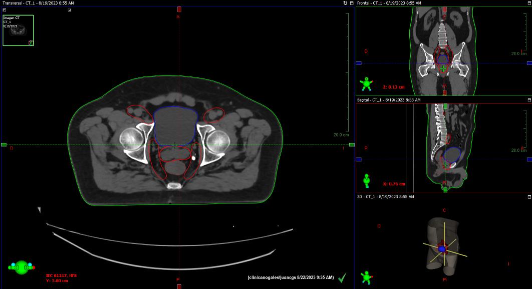Click the green approval checkmark icon
Screen dimensions: 532x289
pos(342,278)
